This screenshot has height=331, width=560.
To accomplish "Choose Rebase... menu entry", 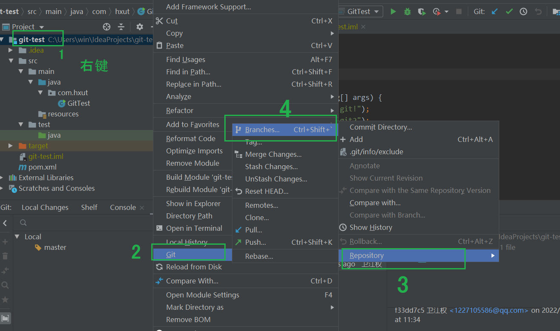I will pos(285,256).
